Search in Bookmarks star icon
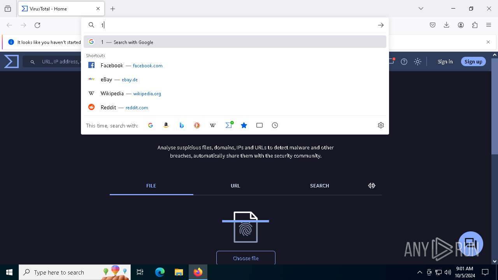 click(244, 125)
